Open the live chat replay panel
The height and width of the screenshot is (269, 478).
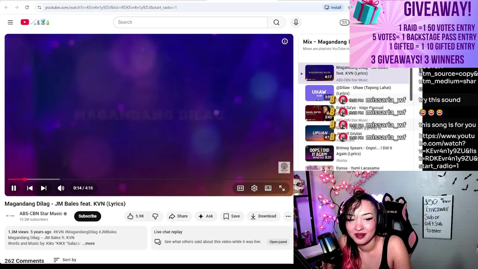point(278,242)
